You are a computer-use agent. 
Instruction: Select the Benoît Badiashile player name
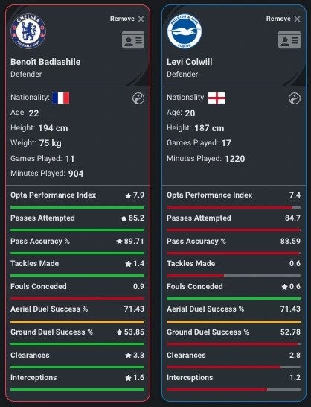45,62
